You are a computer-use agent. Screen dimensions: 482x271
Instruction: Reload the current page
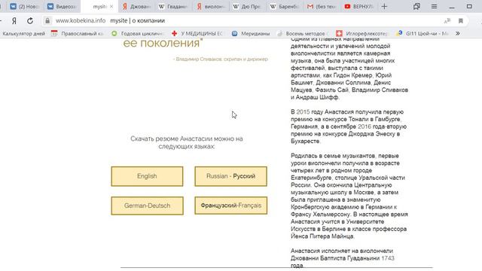30,21
